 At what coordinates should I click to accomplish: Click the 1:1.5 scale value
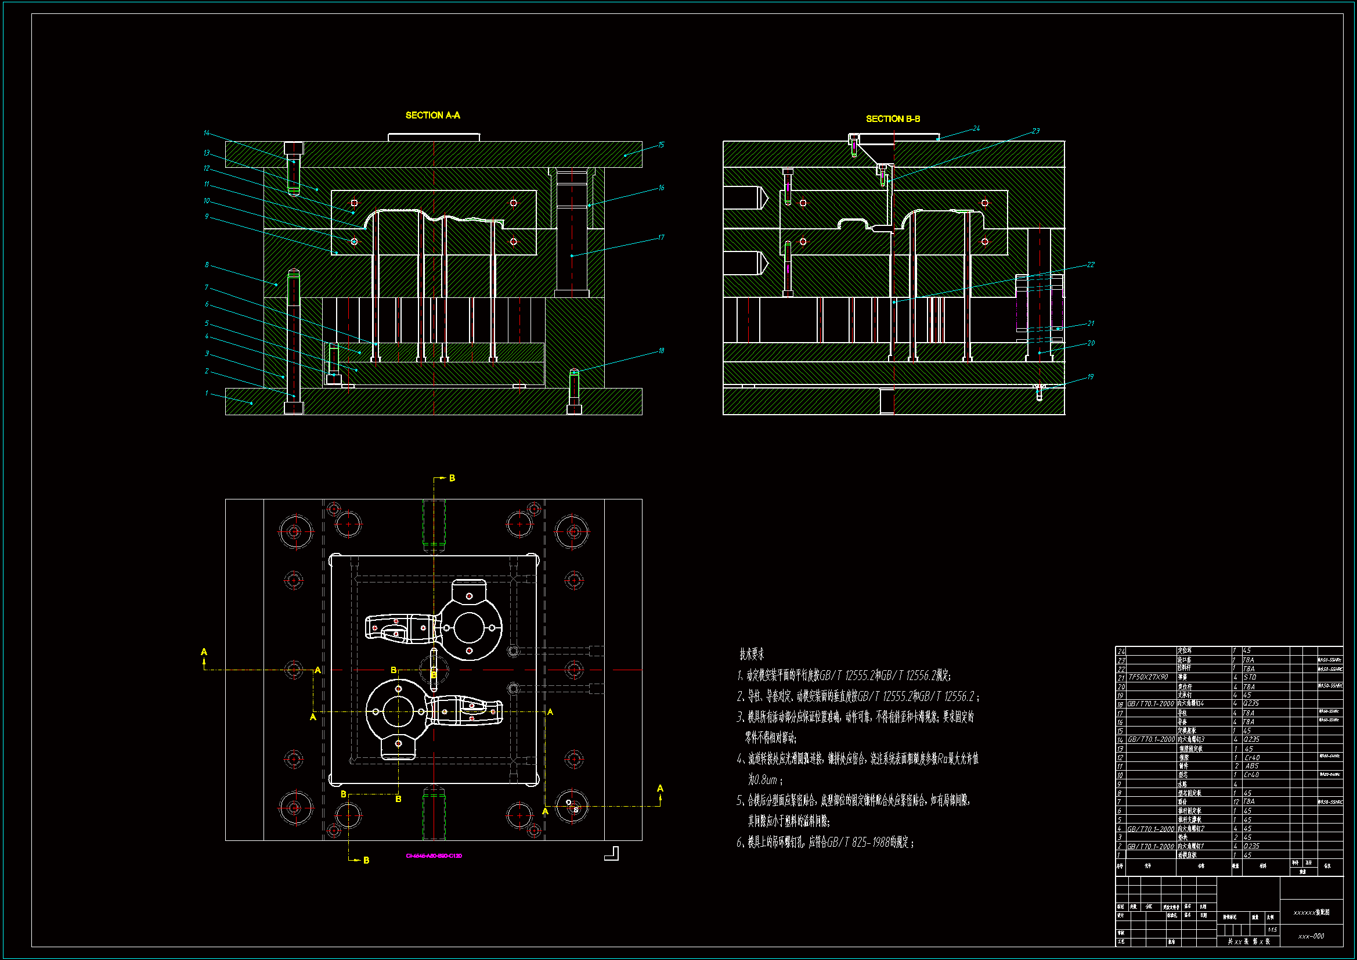[x=1272, y=930]
